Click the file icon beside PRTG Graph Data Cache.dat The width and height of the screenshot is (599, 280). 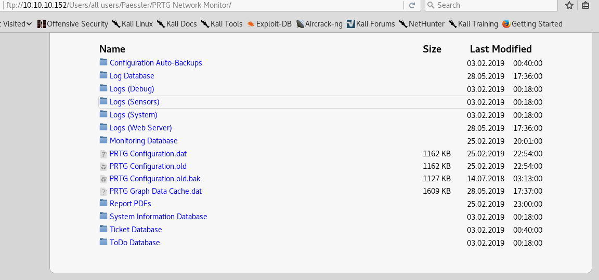(103, 191)
